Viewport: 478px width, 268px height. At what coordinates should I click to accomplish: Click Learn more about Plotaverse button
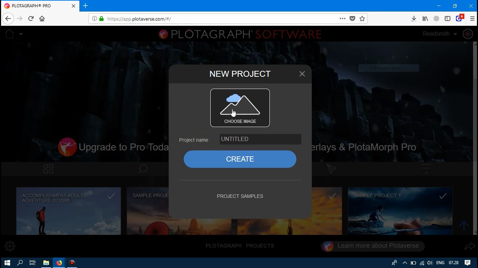pos(372,246)
